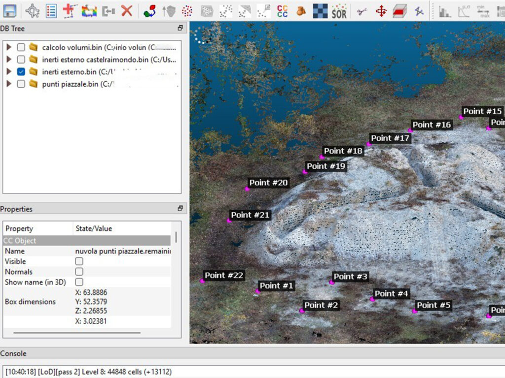Click the Point #20 label

pyautogui.click(x=268, y=183)
